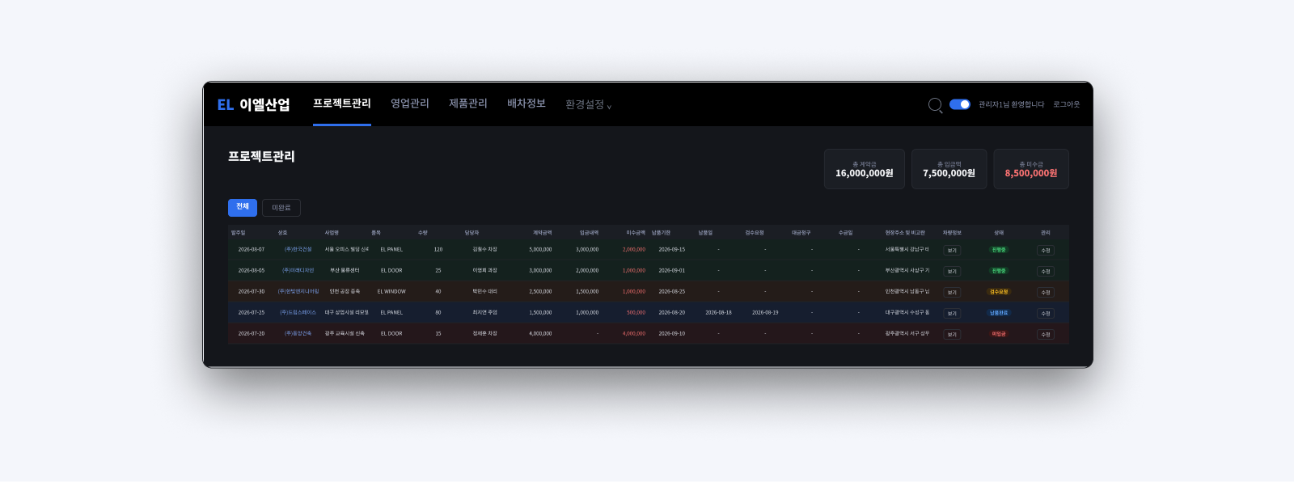Click the 총 입금액 7,500,000원 card

click(x=949, y=169)
